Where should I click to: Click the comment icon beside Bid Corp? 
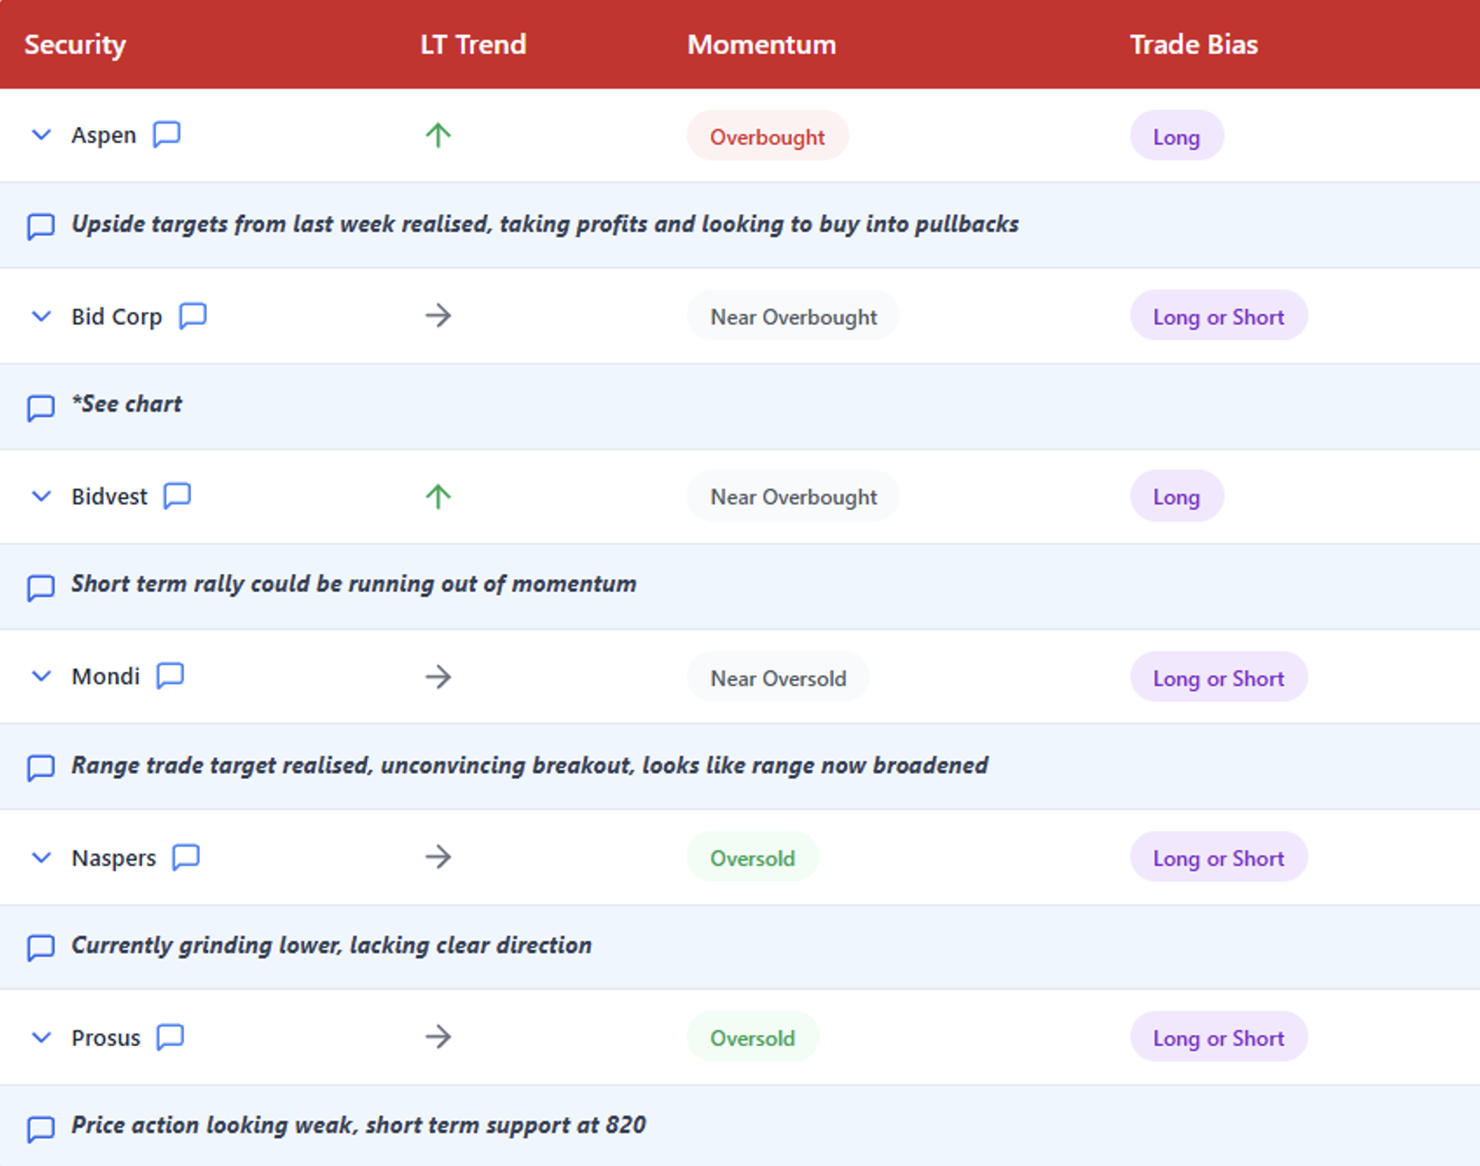click(192, 316)
